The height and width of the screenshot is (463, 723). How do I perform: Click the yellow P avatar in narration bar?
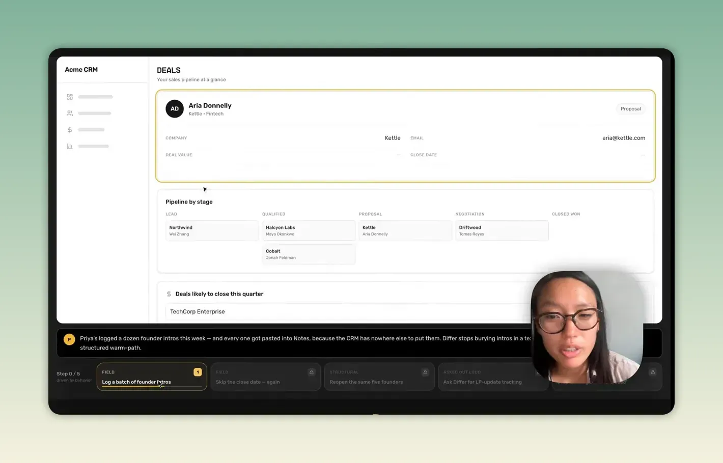69,339
